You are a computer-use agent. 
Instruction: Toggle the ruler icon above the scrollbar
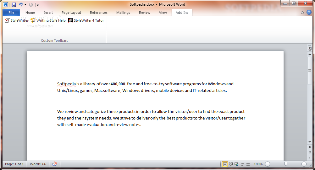[x=310, y=49]
